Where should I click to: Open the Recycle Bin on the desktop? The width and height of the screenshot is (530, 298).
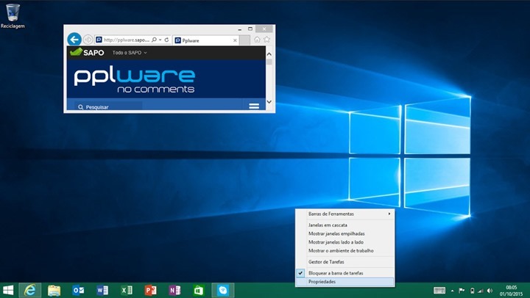pyautogui.click(x=10, y=13)
